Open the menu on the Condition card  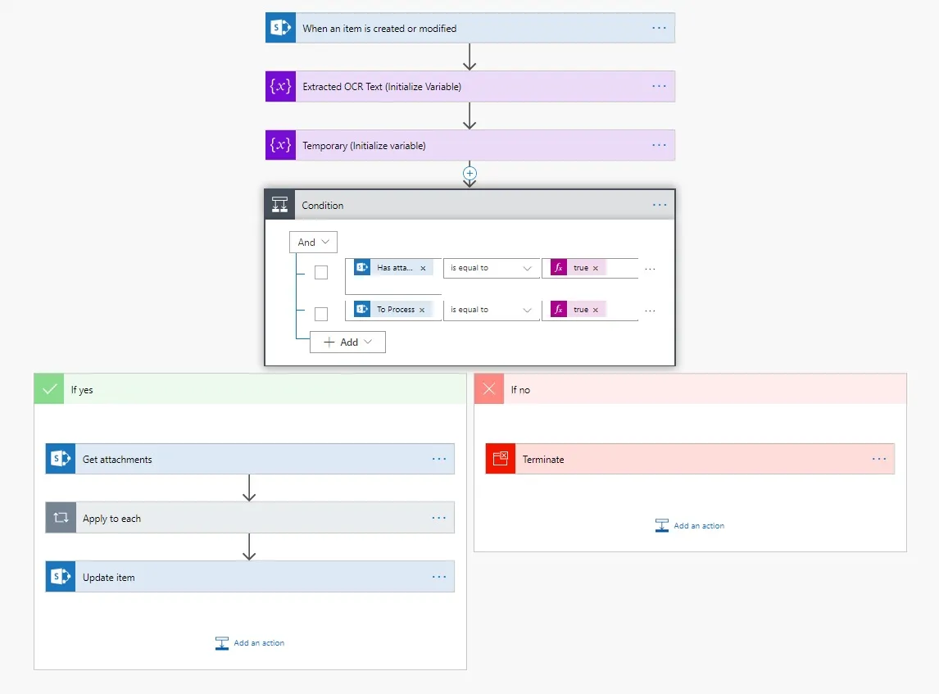point(660,205)
